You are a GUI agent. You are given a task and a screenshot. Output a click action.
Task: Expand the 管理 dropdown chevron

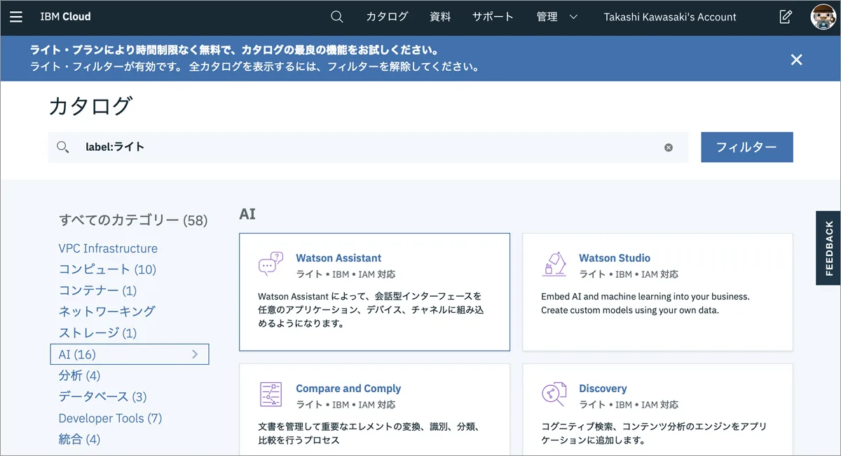point(573,17)
